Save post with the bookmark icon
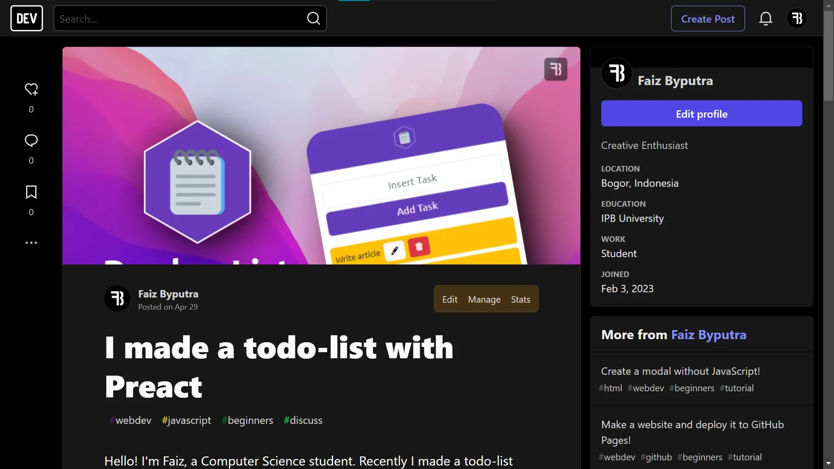Viewport: 834px width, 469px height. [x=31, y=192]
